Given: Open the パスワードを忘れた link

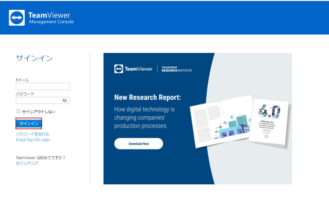Looking at the screenshot, I should [32, 134].
